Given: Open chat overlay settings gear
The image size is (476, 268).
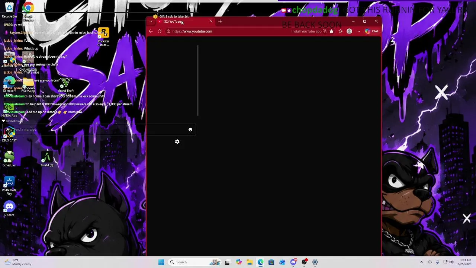Looking at the screenshot, I should click(x=177, y=142).
